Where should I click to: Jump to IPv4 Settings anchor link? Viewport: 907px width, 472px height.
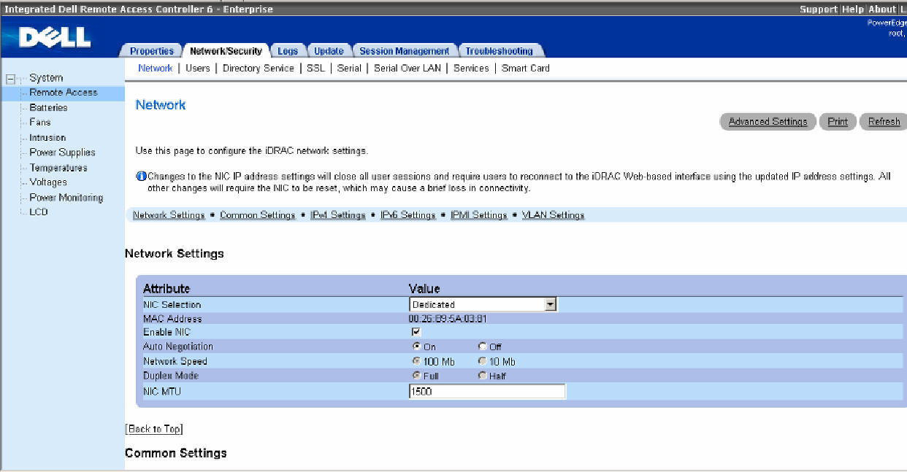point(338,215)
